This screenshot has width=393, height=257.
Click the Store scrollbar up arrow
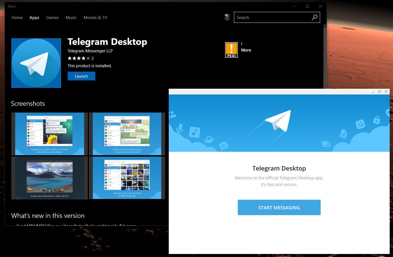pyautogui.click(x=325, y=26)
